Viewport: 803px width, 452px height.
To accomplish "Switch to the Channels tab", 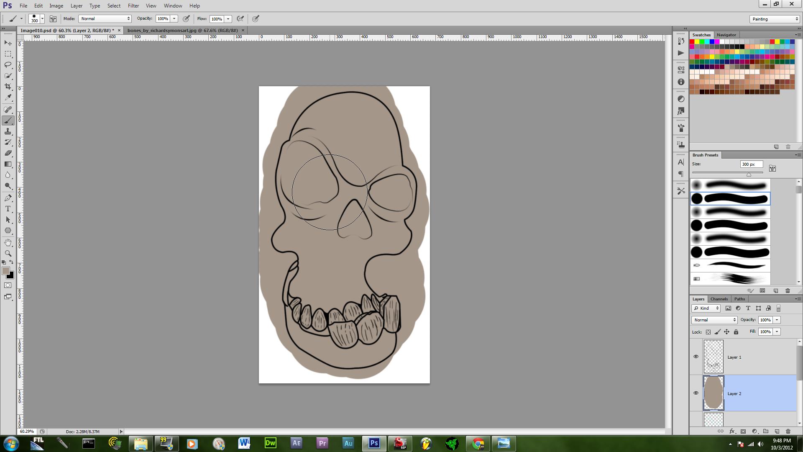I will (x=719, y=299).
